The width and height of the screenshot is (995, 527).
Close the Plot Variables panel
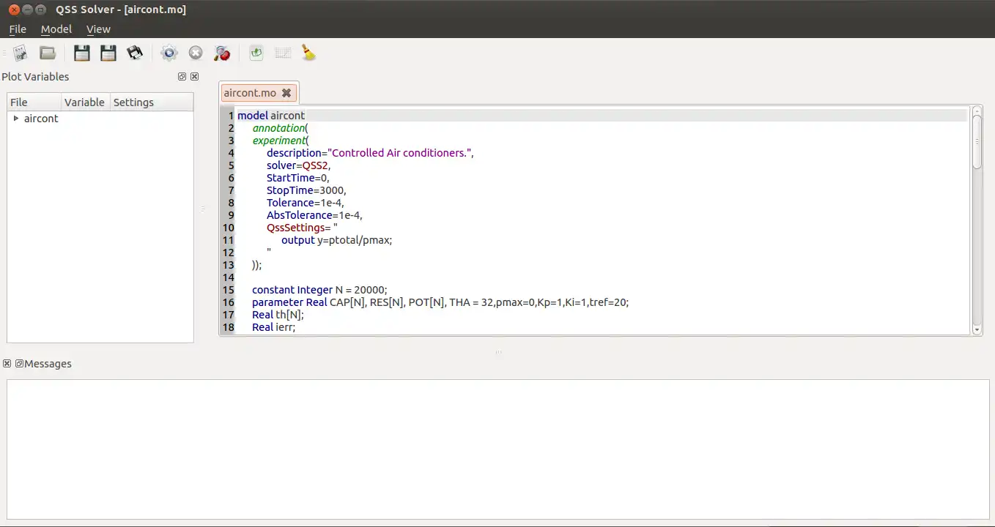tap(195, 77)
